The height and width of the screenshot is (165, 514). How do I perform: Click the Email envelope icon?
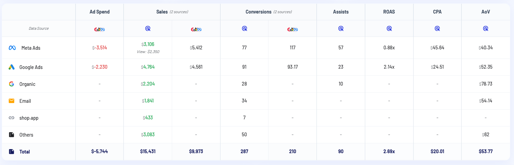tap(11, 101)
